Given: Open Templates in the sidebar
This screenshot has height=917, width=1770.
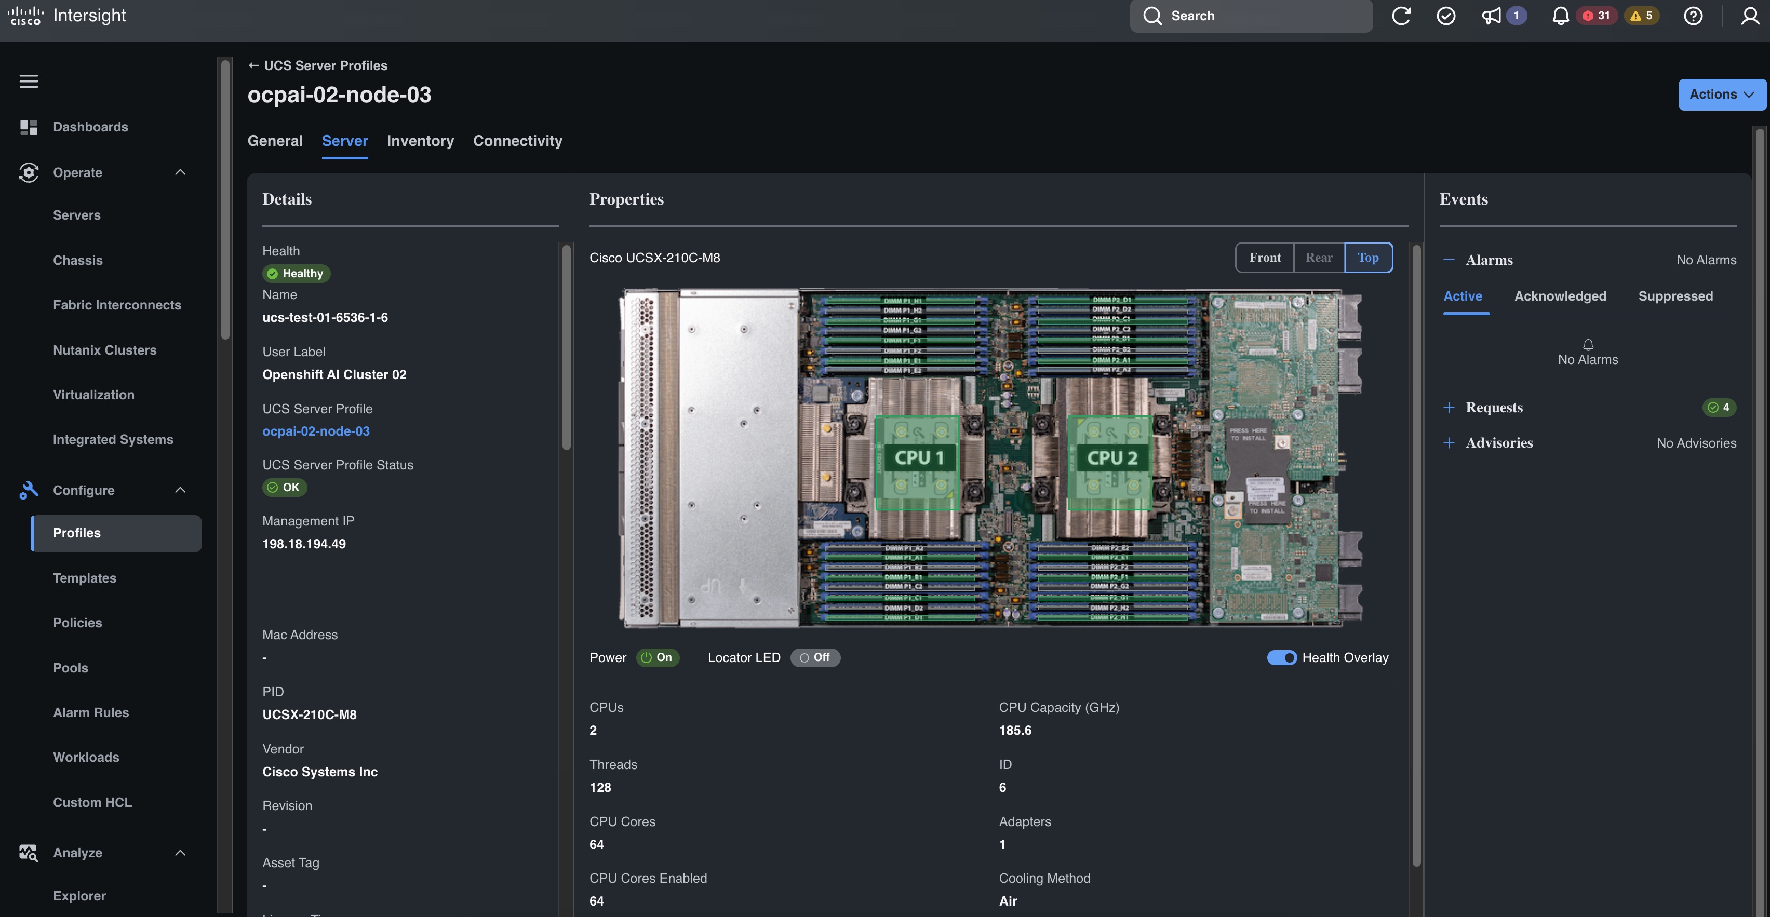Looking at the screenshot, I should pyautogui.click(x=85, y=578).
